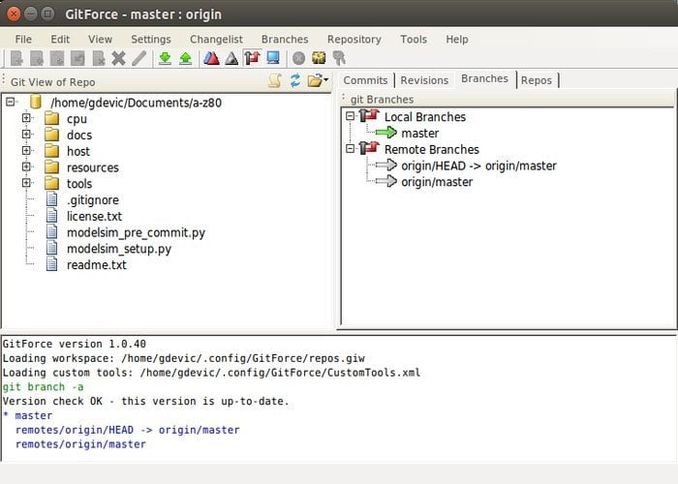Open the Branches menu
Screen dimensions: 678x484
pos(285,40)
